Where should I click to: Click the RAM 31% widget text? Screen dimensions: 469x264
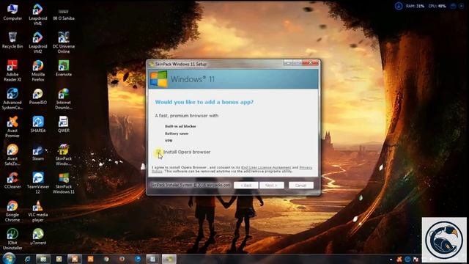[x=415, y=6]
